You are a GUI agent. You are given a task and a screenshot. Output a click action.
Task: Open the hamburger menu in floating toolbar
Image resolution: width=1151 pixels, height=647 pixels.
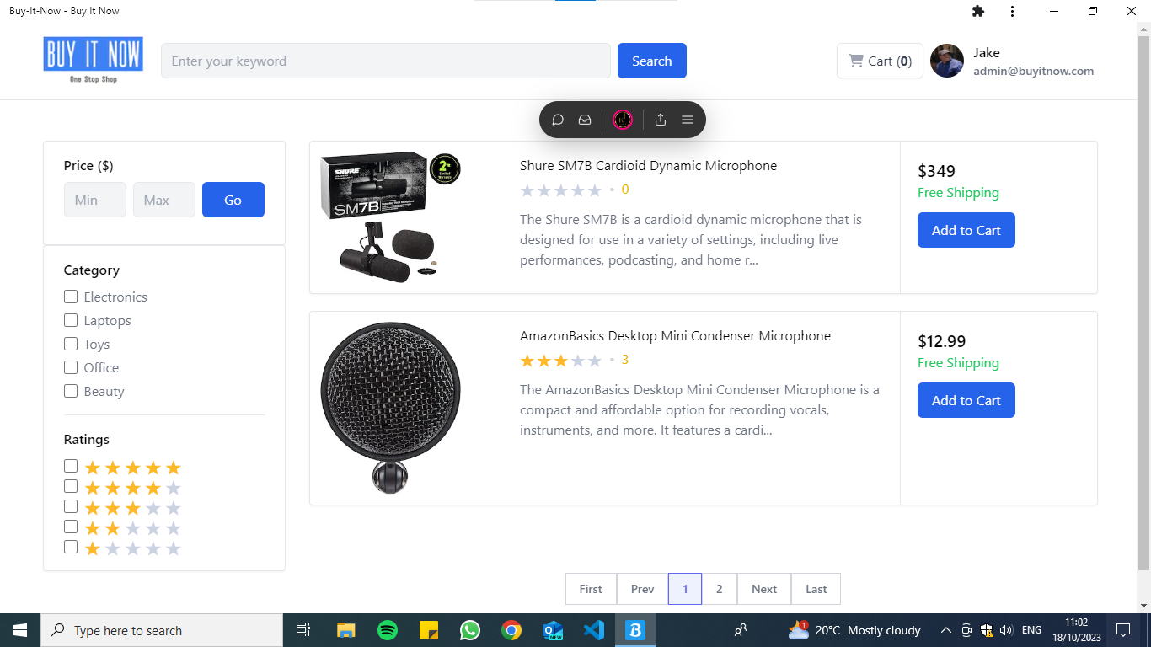tap(688, 120)
